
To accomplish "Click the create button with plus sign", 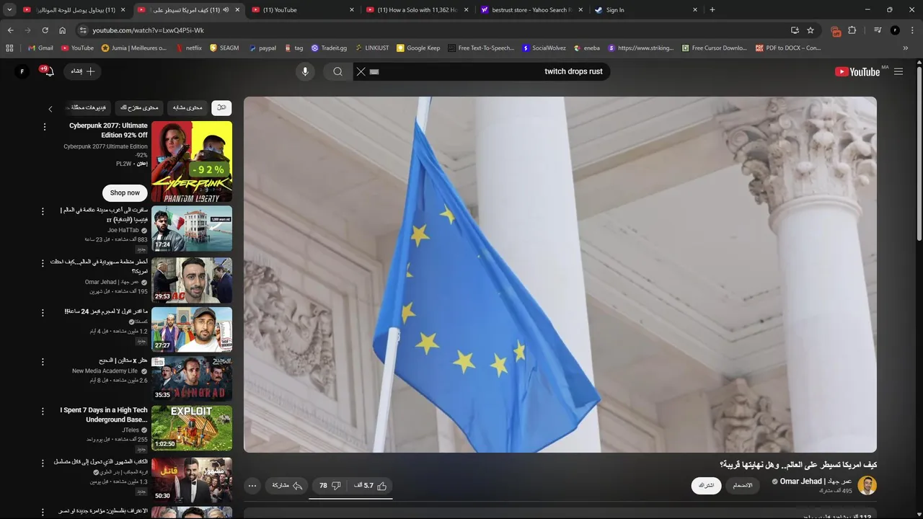I will tap(83, 71).
